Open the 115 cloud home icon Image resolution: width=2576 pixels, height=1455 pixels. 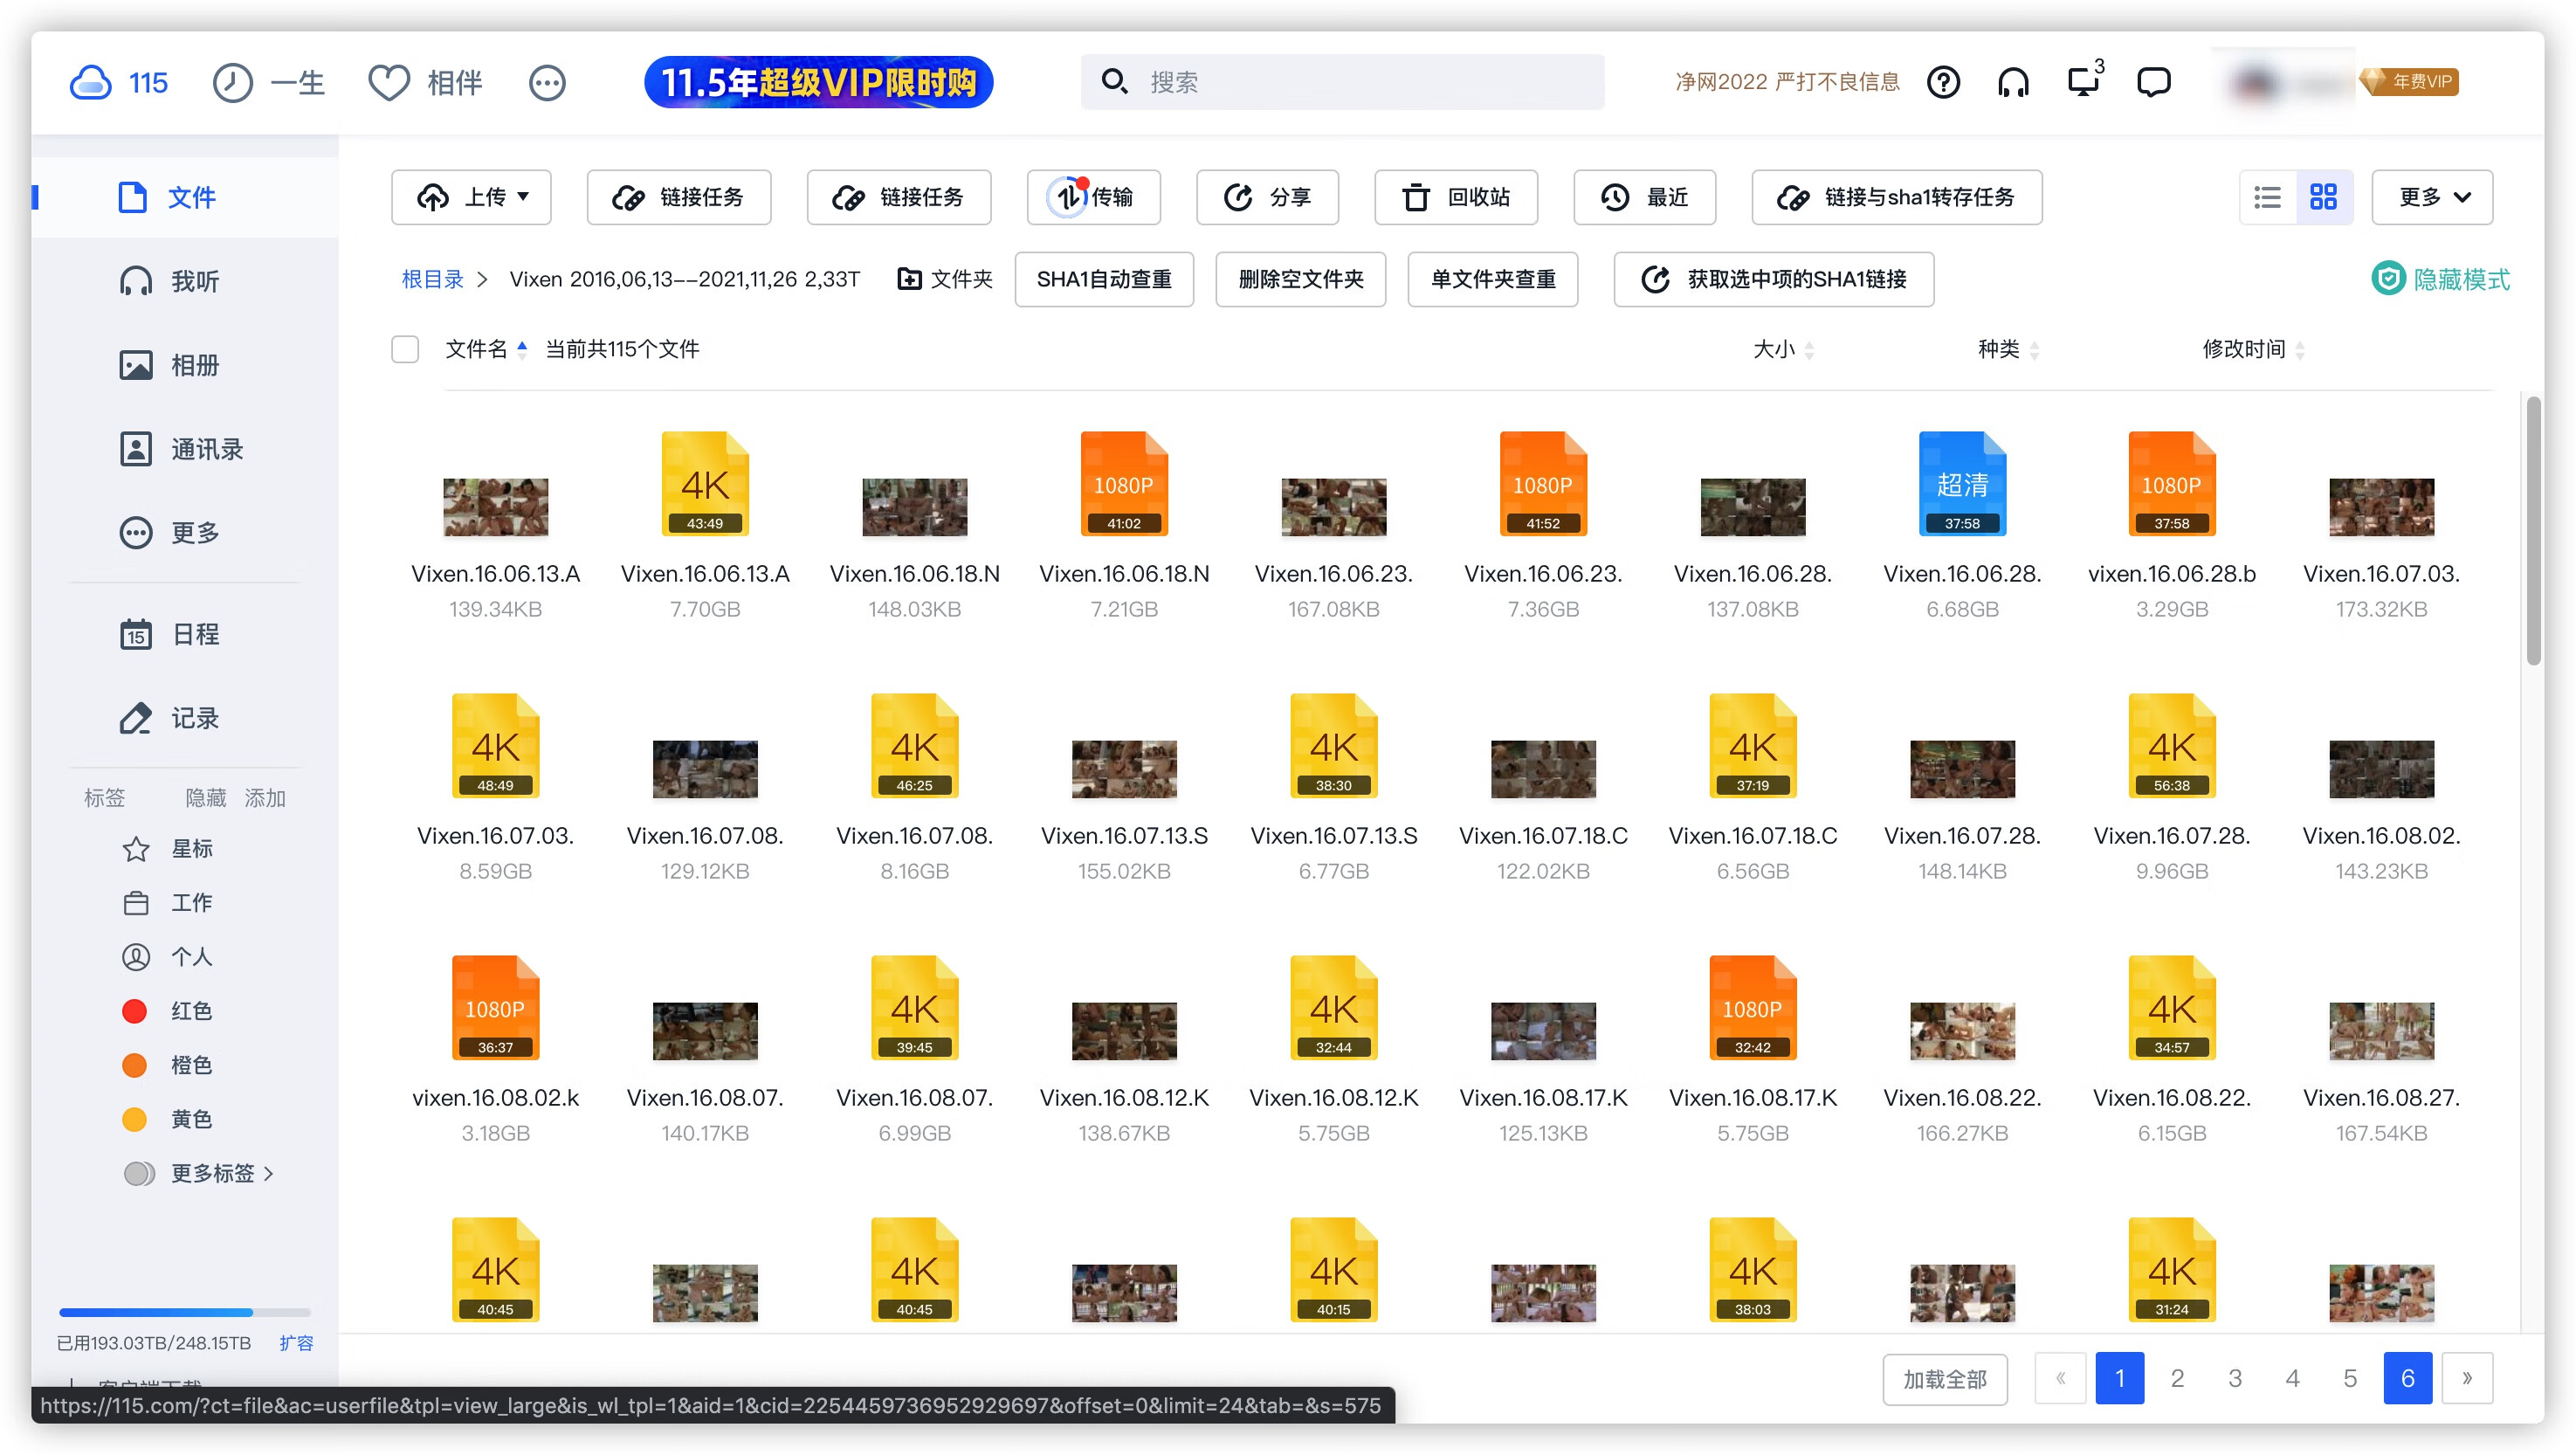coord(90,82)
